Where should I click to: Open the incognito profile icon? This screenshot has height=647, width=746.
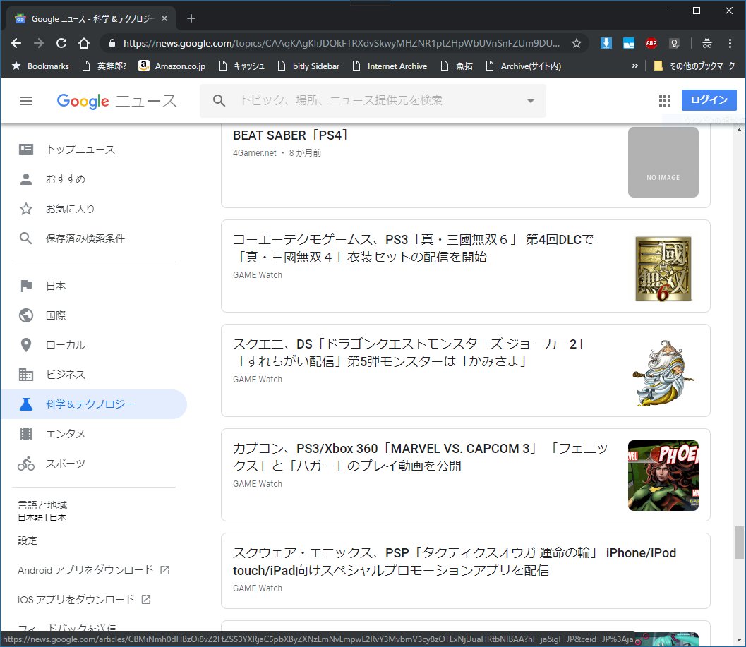click(x=707, y=43)
